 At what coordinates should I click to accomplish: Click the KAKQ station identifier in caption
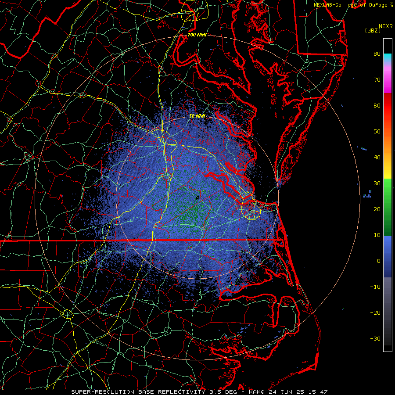coord(257,392)
